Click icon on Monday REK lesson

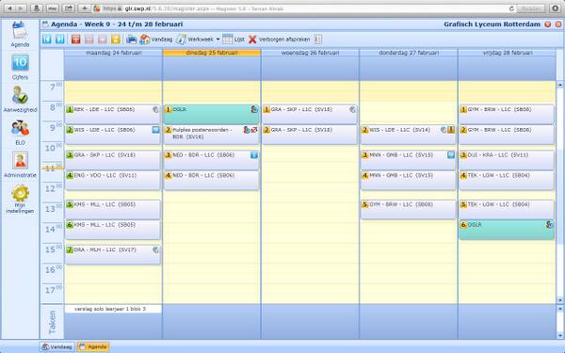155,109
